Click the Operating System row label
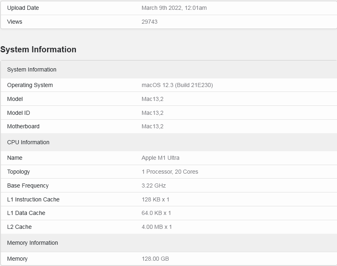337x266 pixels. tap(30, 85)
